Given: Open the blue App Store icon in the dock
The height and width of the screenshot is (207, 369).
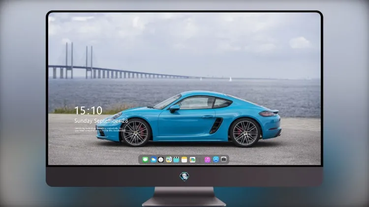Looking at the screenshot, I should coord(216,159).
